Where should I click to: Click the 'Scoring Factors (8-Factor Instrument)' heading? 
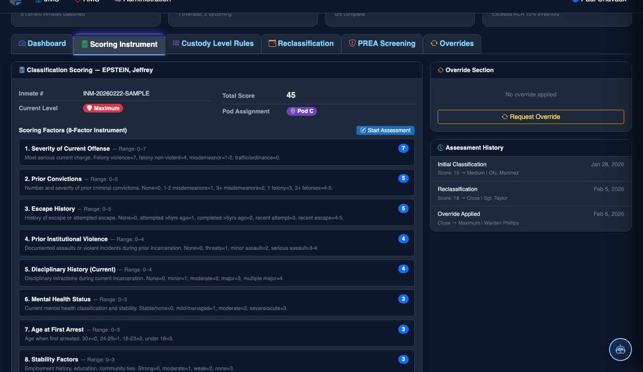point(73,130)
